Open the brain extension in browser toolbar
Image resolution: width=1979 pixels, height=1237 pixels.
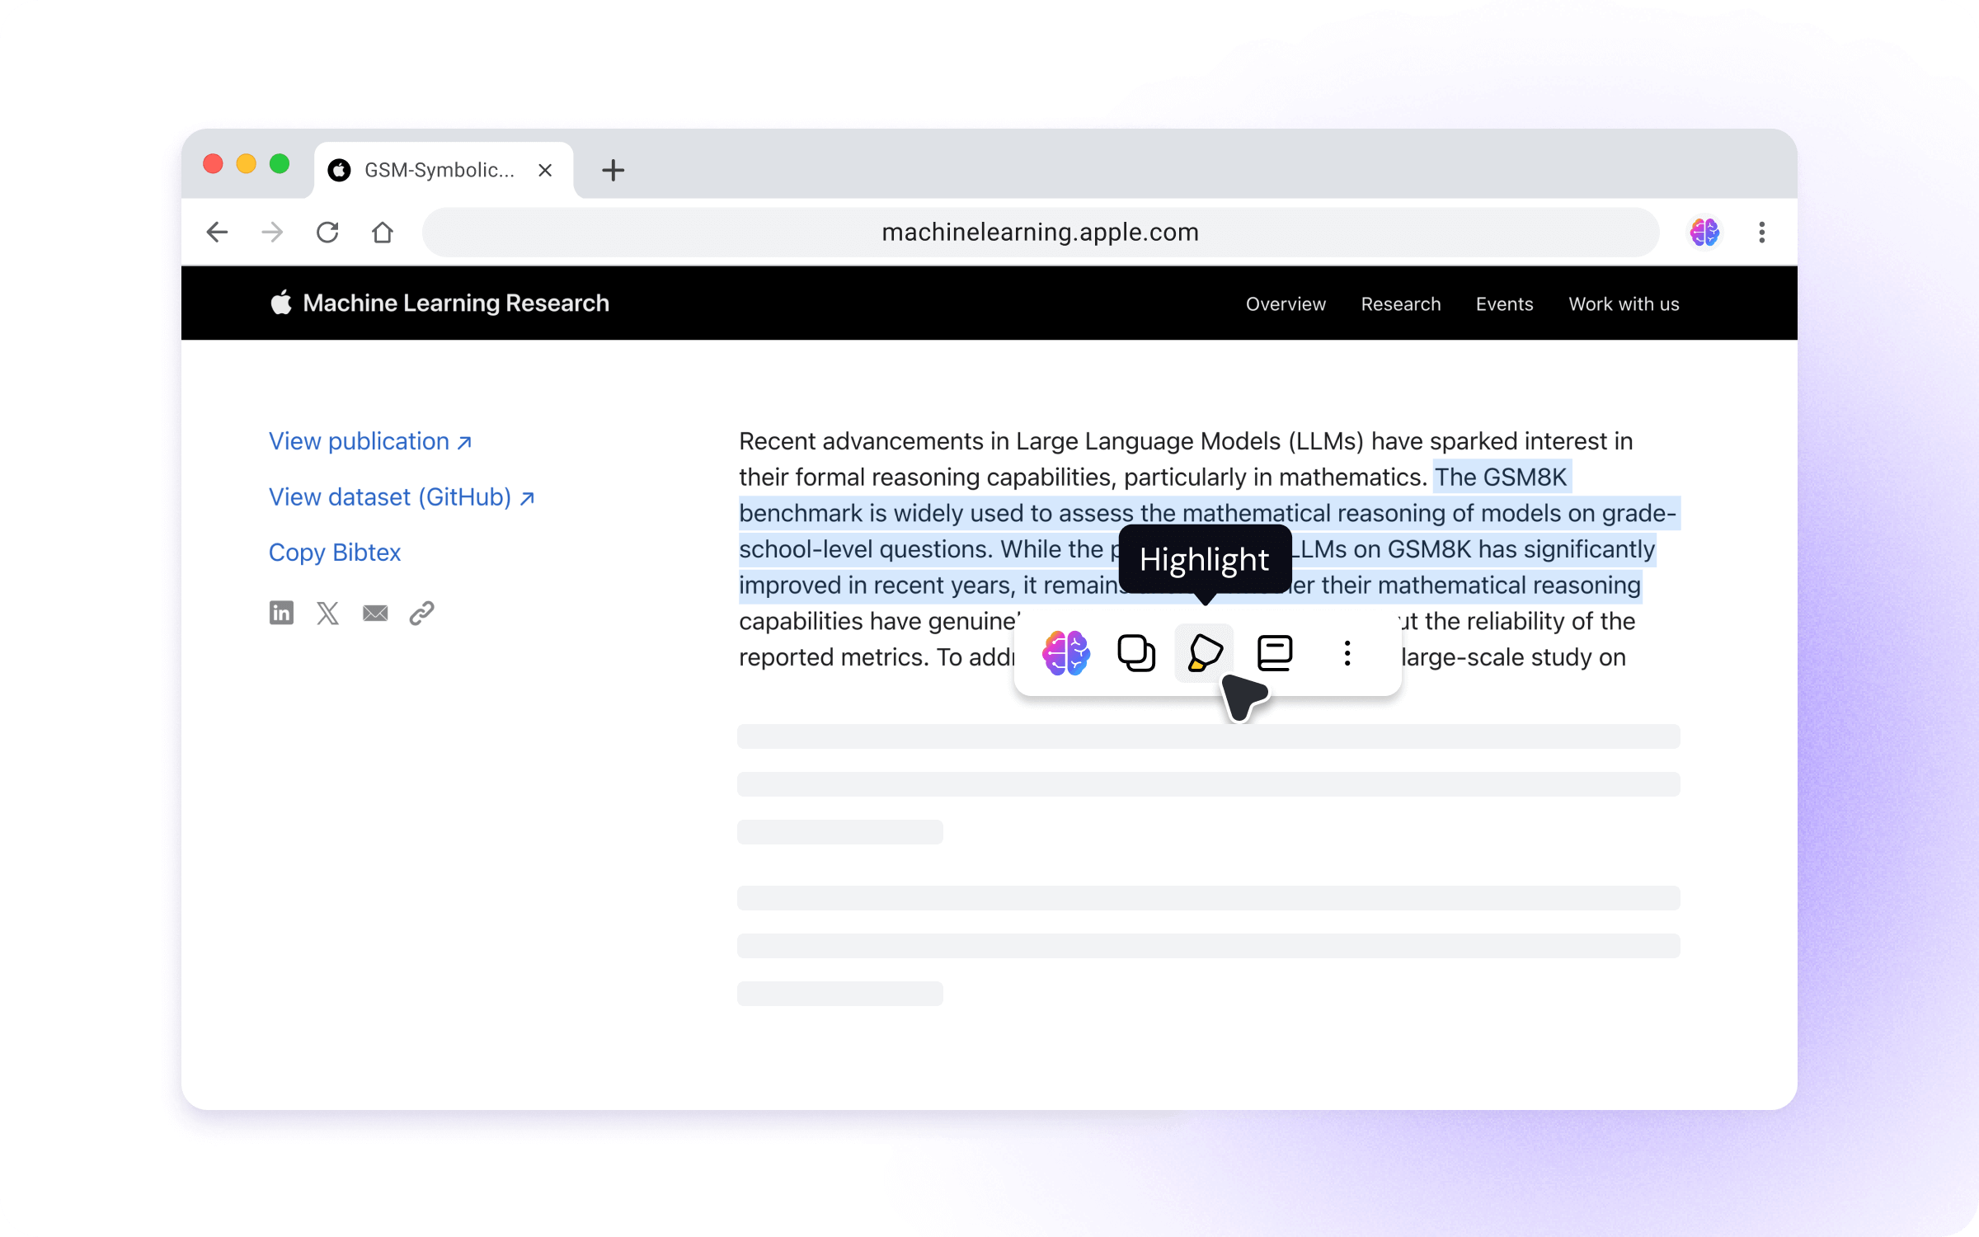coord(1704,233)
